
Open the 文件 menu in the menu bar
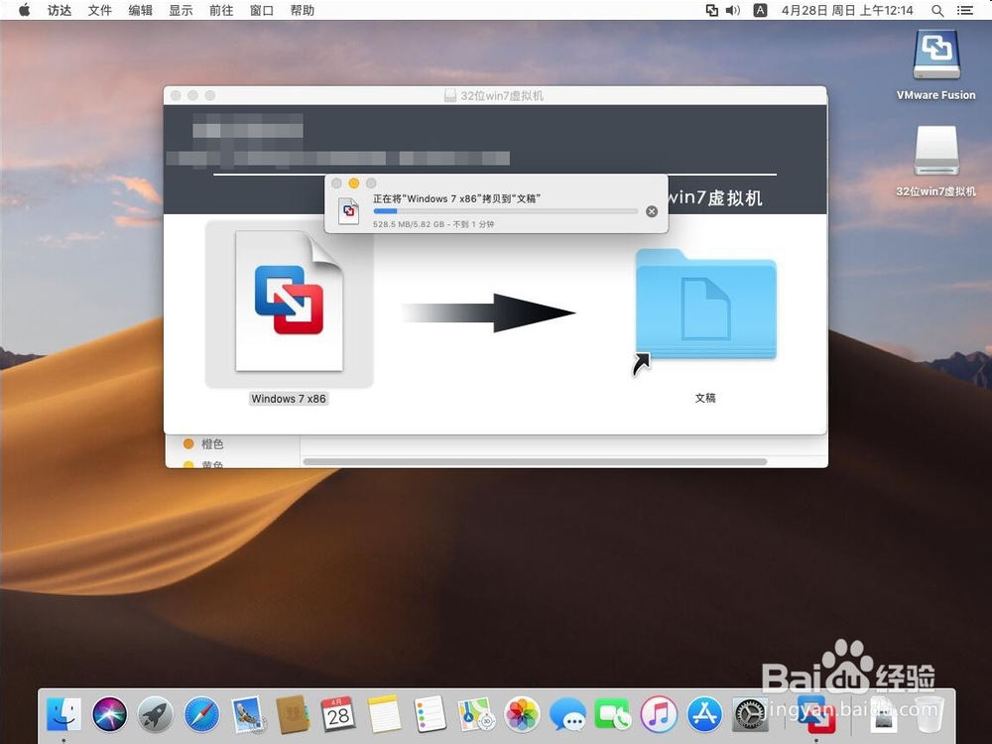(x=99, y=11)
